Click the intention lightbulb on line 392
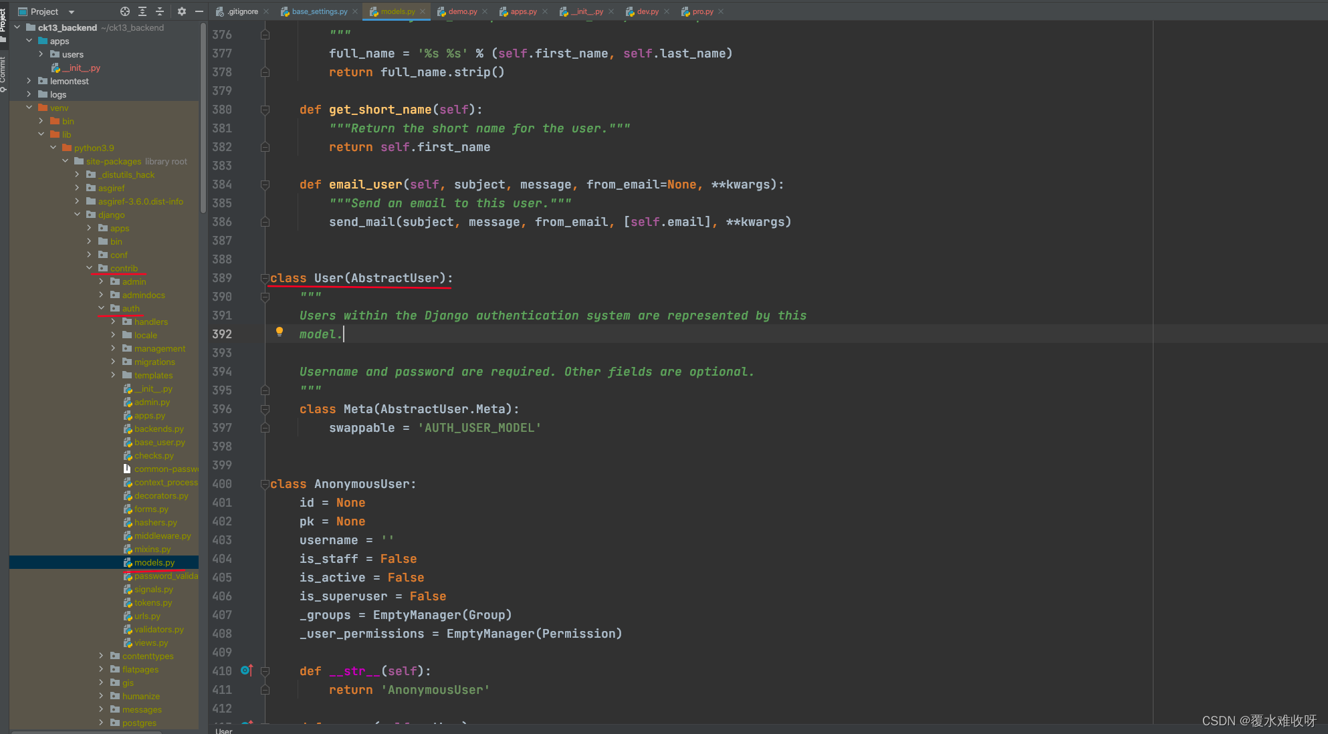Screen dimensions: 1328x734 coord(280,332)
